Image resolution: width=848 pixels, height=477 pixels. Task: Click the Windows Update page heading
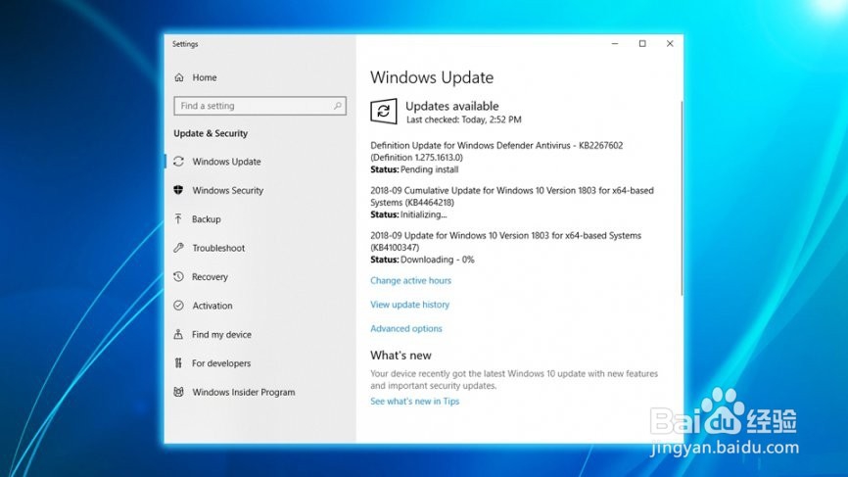[x=432, y=77]
